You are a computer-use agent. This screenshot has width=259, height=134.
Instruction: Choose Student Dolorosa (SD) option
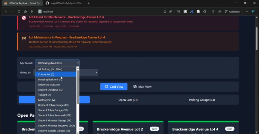click(x=56, y=90)
